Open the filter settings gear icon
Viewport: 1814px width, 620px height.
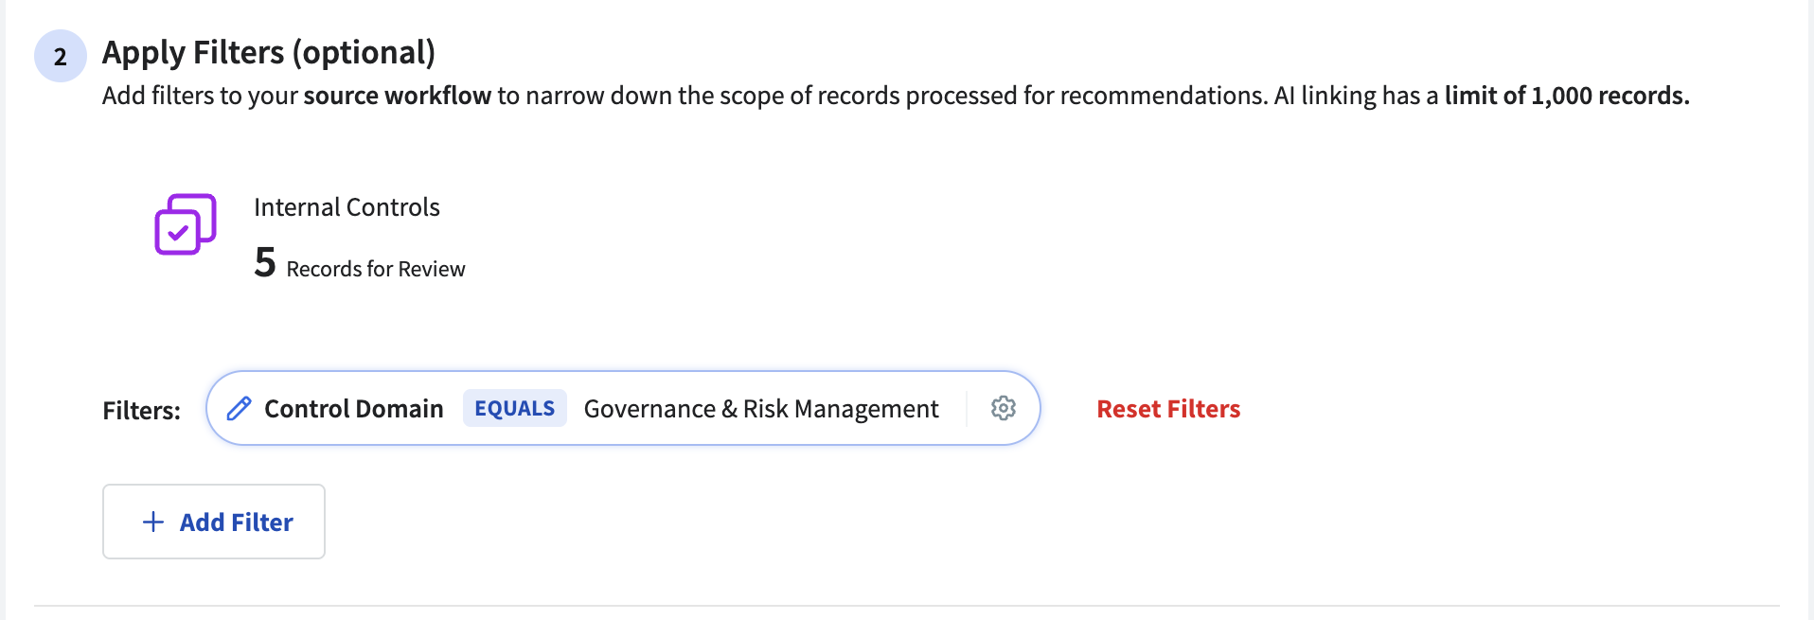1004,408
